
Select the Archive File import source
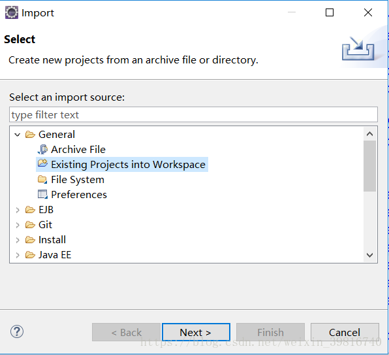pyautogui.click(x=78, y=150)
